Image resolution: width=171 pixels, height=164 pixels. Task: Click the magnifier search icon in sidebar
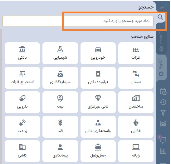pyautogui.click(x=160, y=17)
